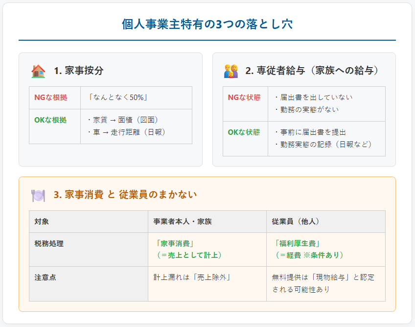
Task: Click the red NGな状態 label
Action: coord(244,97)
